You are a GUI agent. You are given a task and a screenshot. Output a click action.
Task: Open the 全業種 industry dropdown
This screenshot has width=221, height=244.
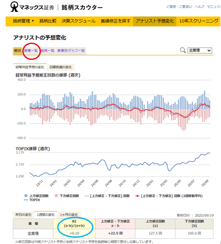pos(199,50)
